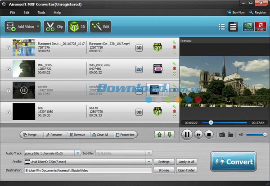Toggle 3D button on sea row
270x186 pixels.
pos(139,112)
